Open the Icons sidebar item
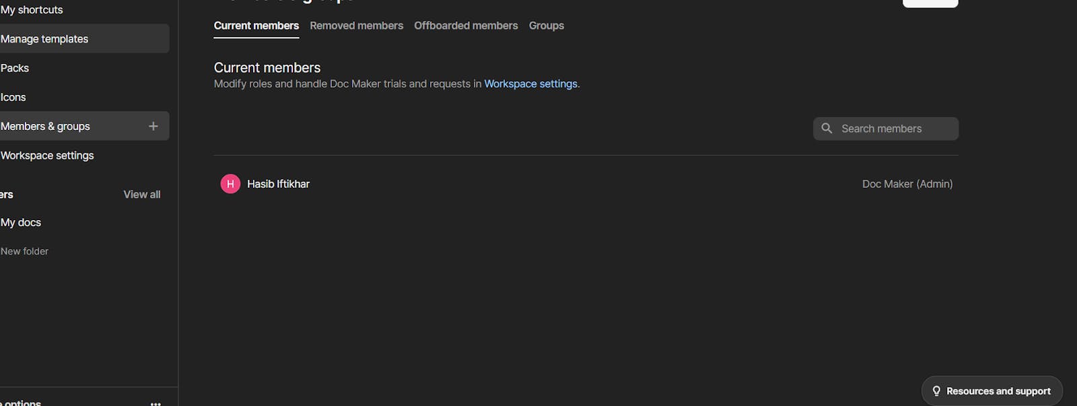This screenshot has height=406, width=1077. 13,97
